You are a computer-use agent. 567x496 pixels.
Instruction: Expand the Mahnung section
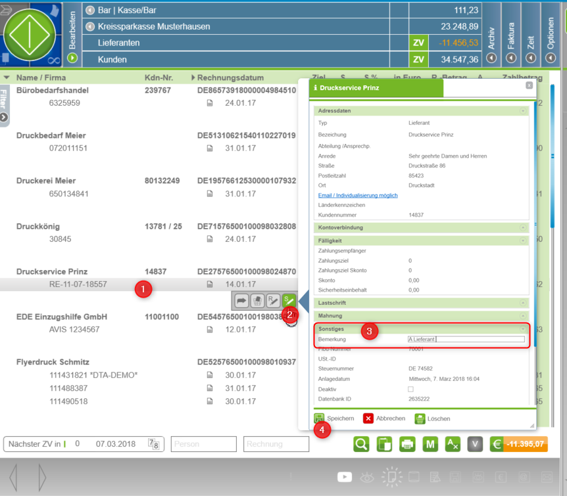[x=523, y=316]
